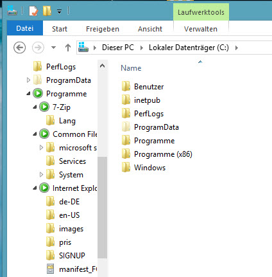
Task: Click the faded ProgramData folder icon in list
Action: tap(126, 127)
